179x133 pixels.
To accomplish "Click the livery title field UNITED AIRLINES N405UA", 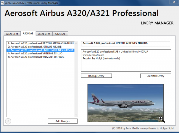I will tap(125, 43).
